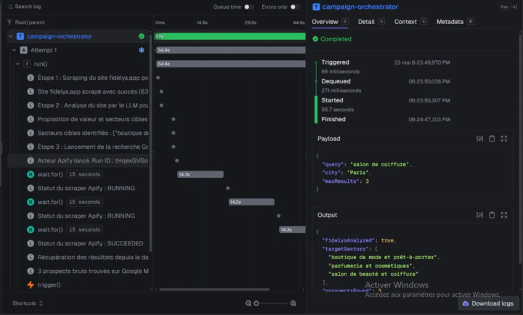This screenshot has height=315, width=523.
Task: Click the Completed status indicator
Action: (332, 39)
